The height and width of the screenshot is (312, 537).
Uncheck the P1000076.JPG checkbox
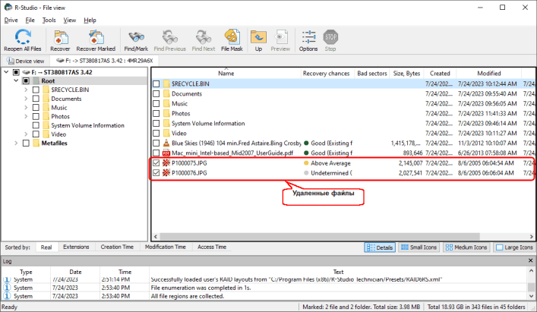[x=156, y=173]
